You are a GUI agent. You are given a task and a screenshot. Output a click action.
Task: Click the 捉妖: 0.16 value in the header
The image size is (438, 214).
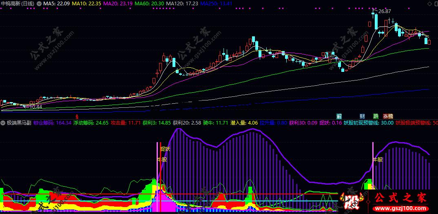click(330, 123)
